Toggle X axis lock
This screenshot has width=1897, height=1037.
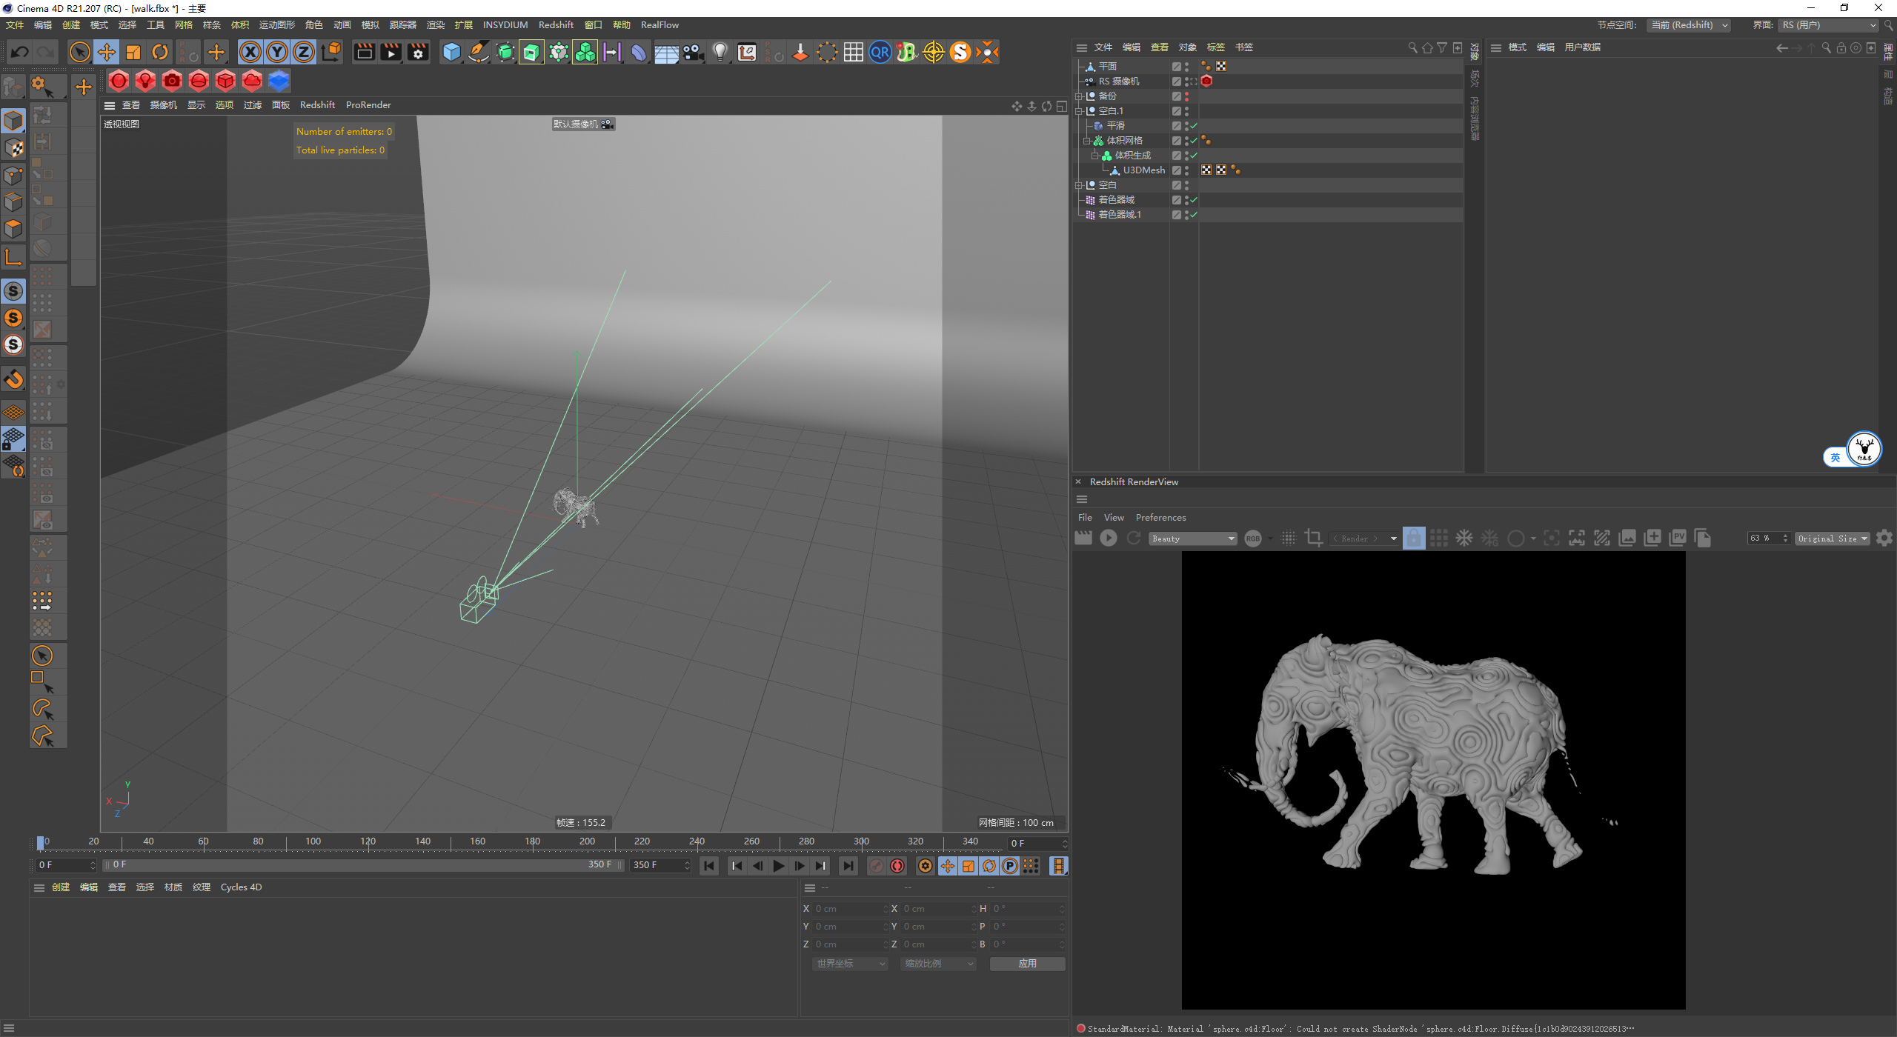[x=250, y=52]
